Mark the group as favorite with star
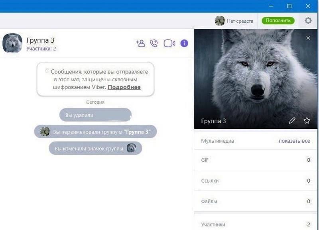 [x=307, y=120]
